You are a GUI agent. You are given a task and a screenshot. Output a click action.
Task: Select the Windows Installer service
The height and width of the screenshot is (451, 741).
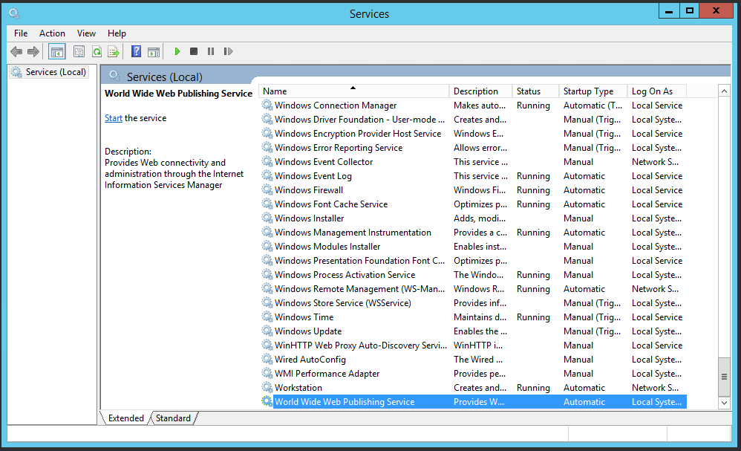coord(474,218)
